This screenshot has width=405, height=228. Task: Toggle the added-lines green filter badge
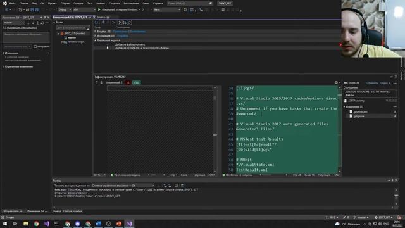click(136, 83)
